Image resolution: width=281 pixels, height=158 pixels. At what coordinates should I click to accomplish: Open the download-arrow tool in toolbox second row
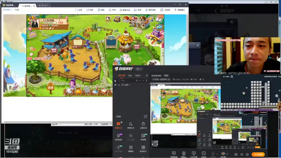click(x=131, y=137)
